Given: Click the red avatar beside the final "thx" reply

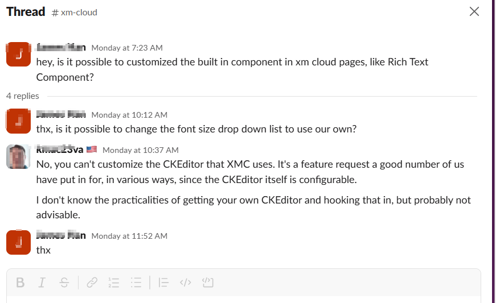Looking at the screenshot, I should pos(18,242).
